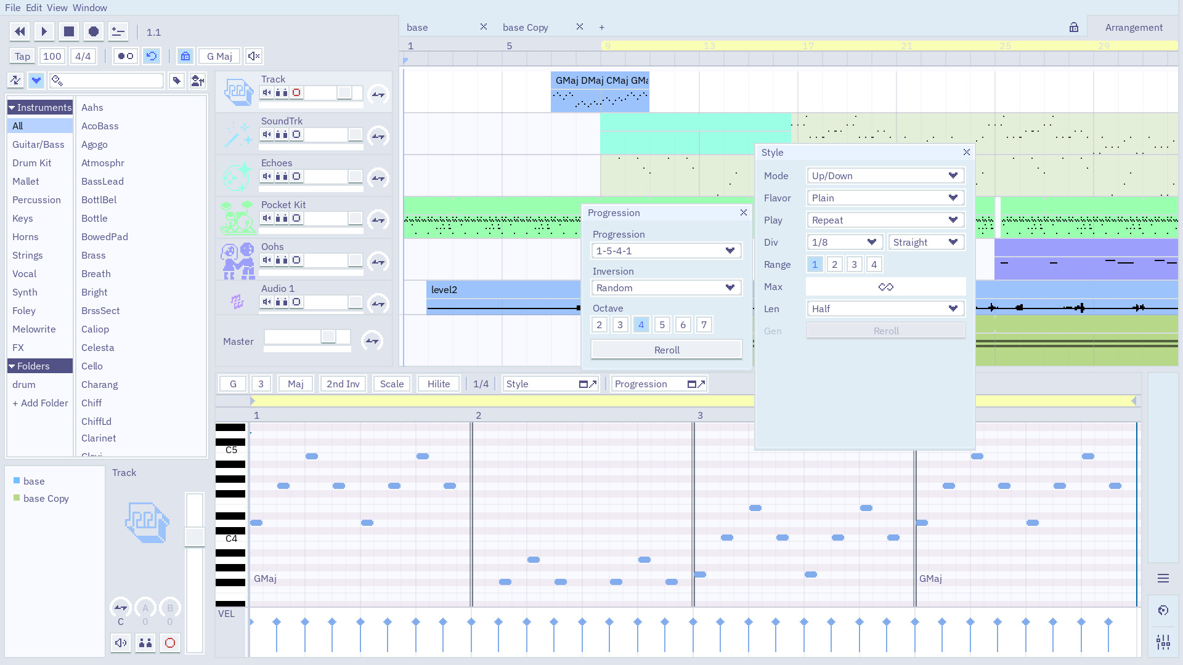Screen dimensions: 1183x665
Task: Select range 3 in the Style panel
Action: (854, 264)
